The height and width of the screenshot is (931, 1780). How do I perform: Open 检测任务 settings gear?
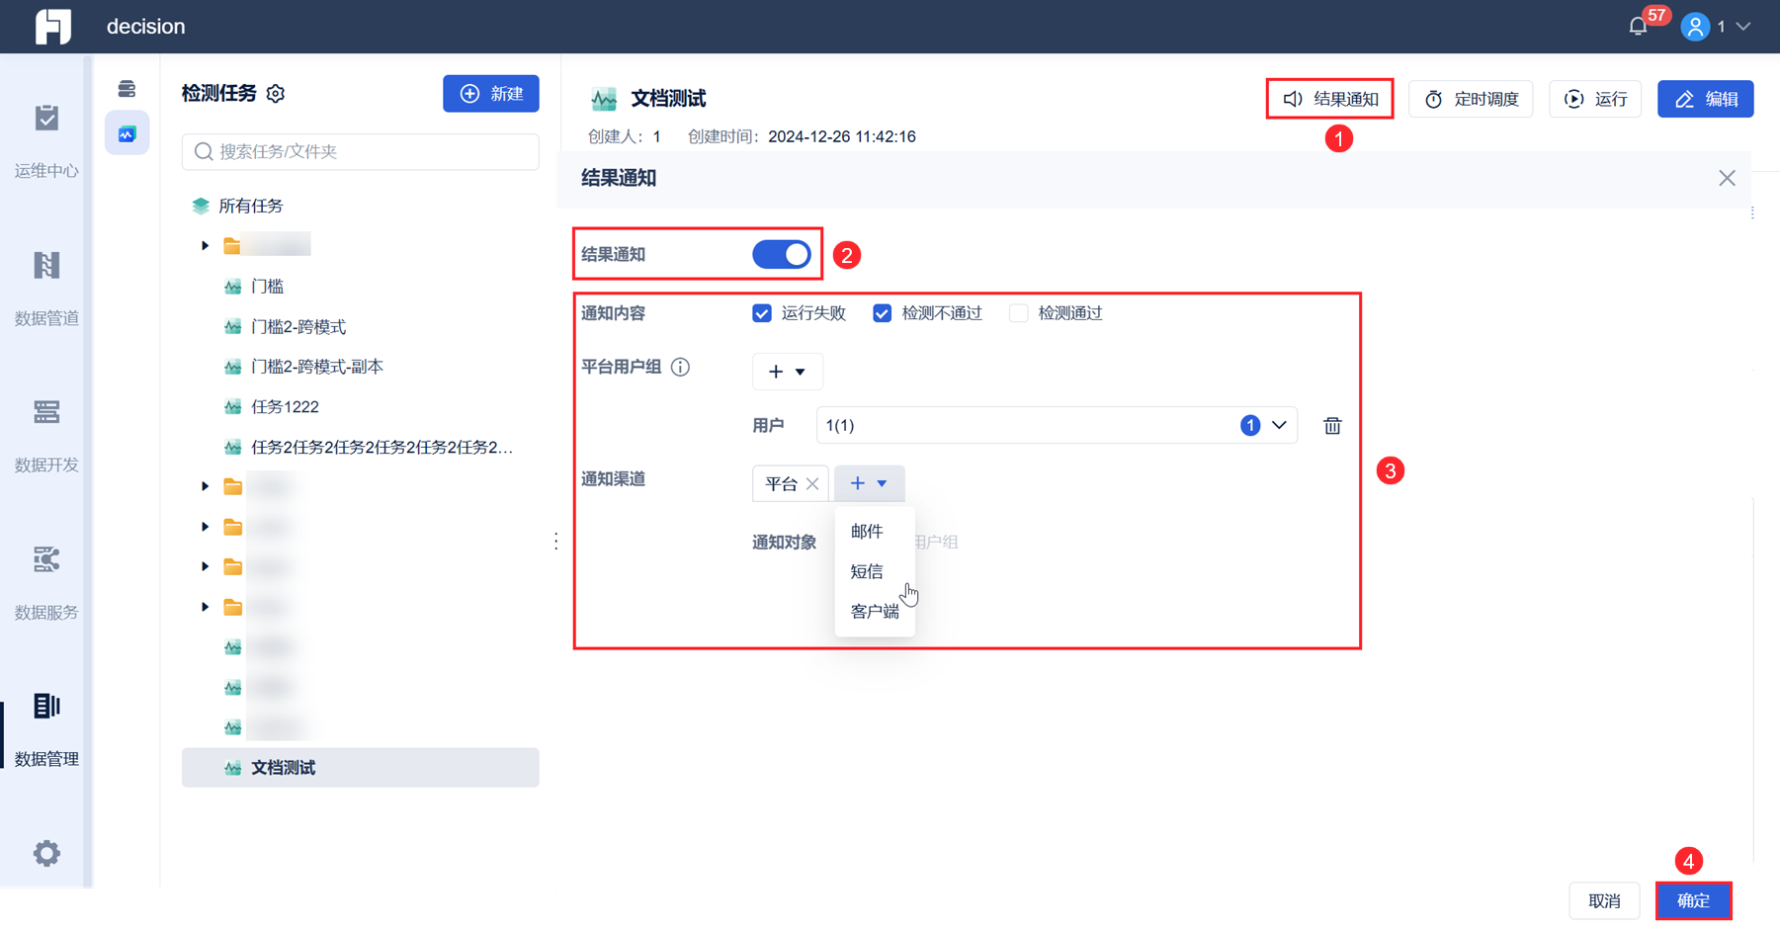[276, 93]
